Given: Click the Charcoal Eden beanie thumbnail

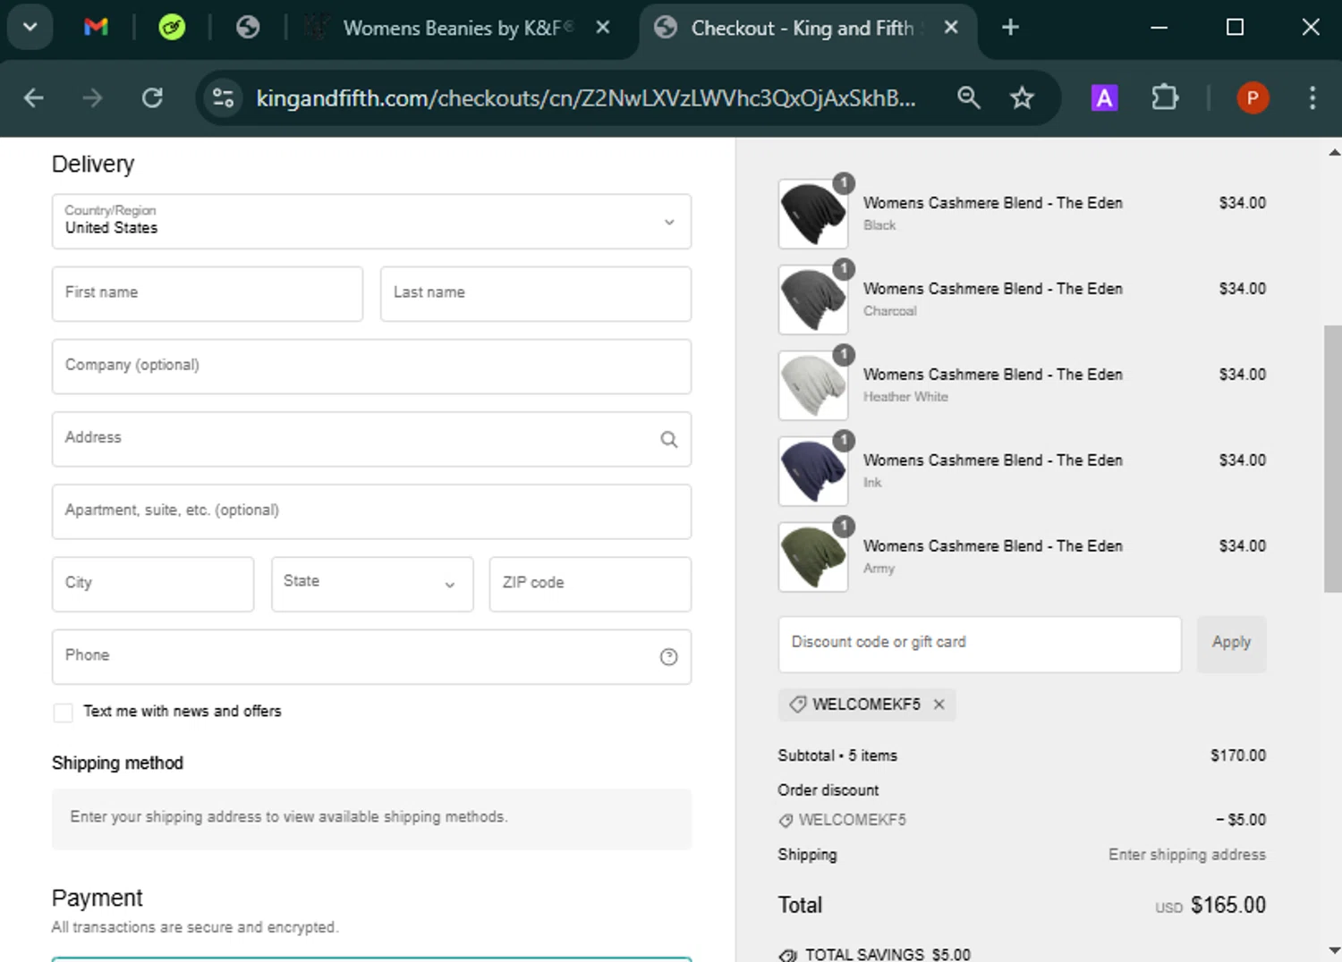Looking at the screenshot, I should click(x=813, y=300).
